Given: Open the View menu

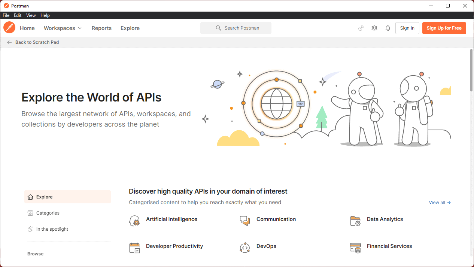Looking at the screenshot, I should tap(31, 15).
